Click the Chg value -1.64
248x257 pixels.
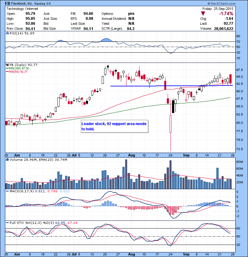pyautogui.click(x=229, y=19)
